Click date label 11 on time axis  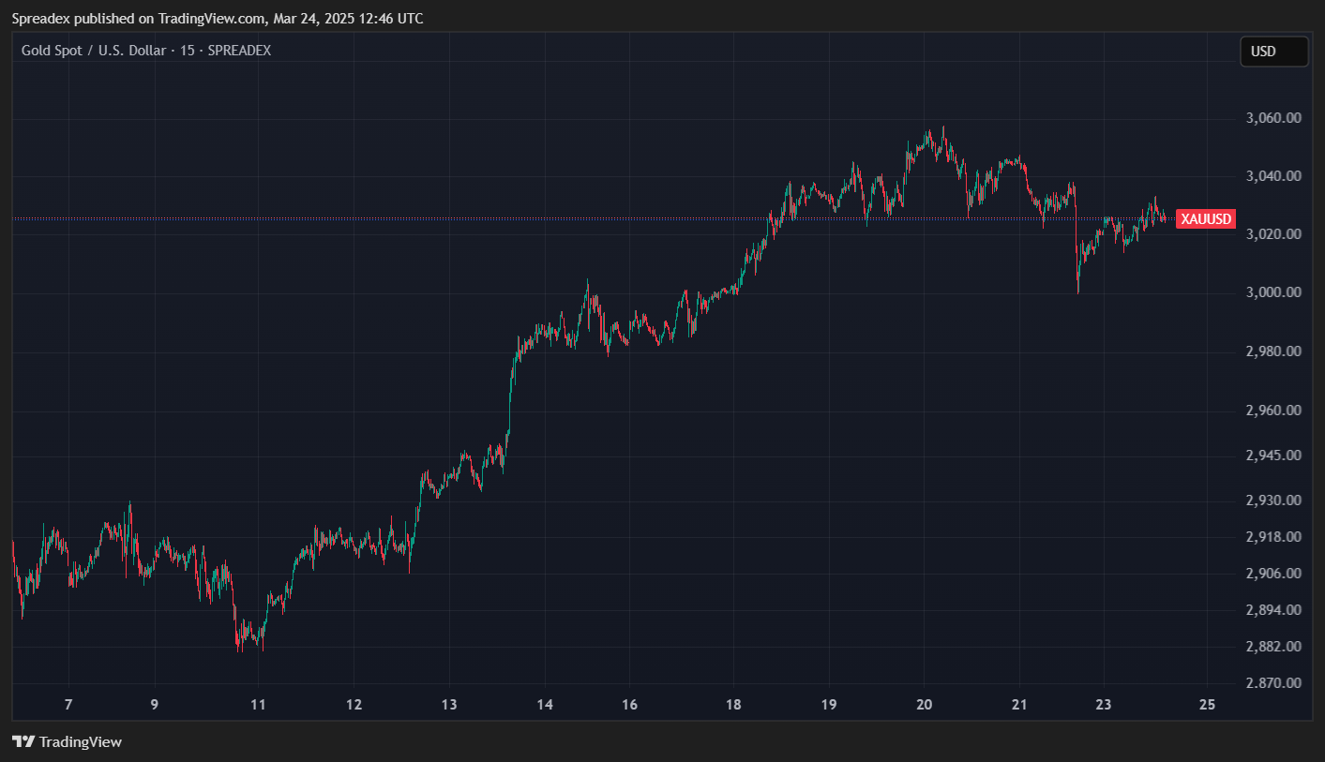tap(260, 705)
